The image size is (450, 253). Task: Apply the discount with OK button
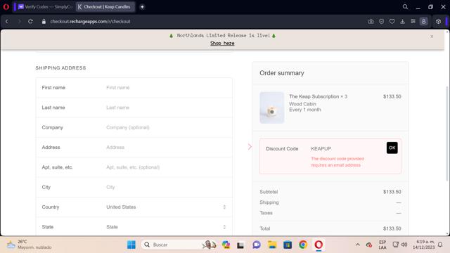tap(392, 148)
